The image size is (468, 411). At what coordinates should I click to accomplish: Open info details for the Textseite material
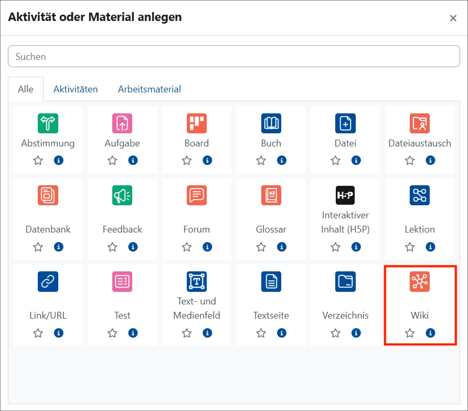[x=282, y=332]
